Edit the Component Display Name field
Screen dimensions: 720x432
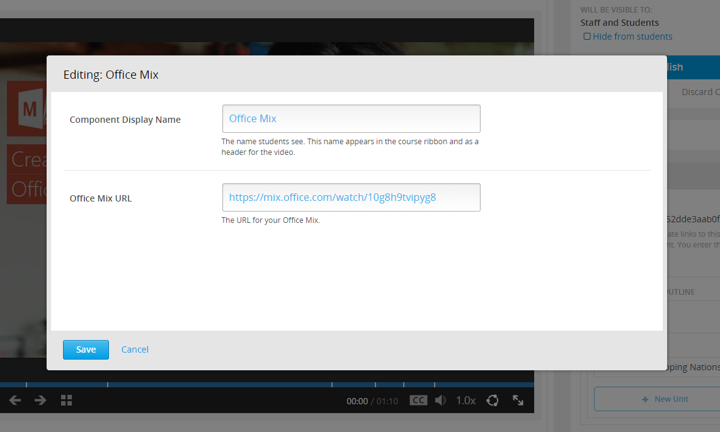pos(351,119)
